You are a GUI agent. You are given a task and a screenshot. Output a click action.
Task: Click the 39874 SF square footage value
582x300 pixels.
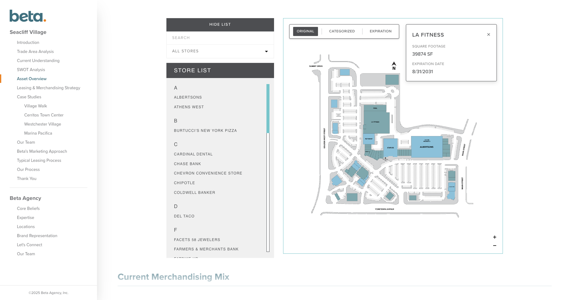point(423,54)
